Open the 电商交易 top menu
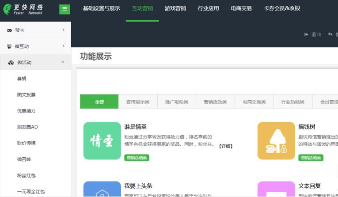 click(241, 8)
